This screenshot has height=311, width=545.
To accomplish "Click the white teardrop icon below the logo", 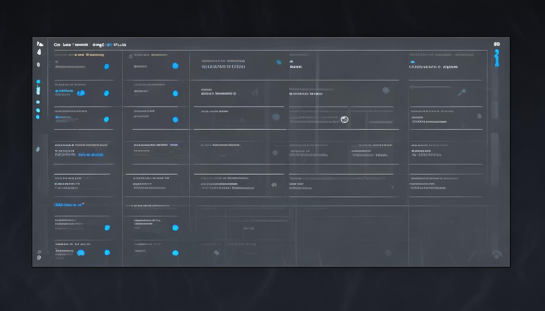I will click(39, 52).
